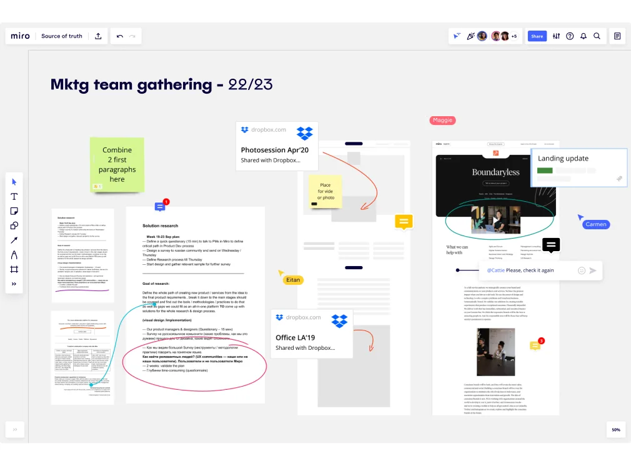The image size is (631, 466).
Task: Open the 50% zoom level control
Action: tap(616, 430)
